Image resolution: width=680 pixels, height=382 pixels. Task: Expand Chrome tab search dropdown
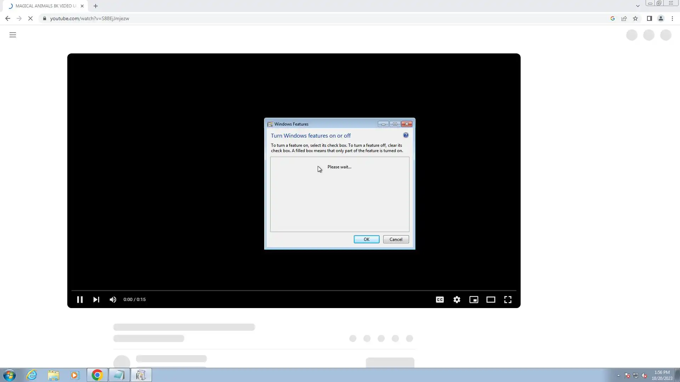(x=637, y=6)
